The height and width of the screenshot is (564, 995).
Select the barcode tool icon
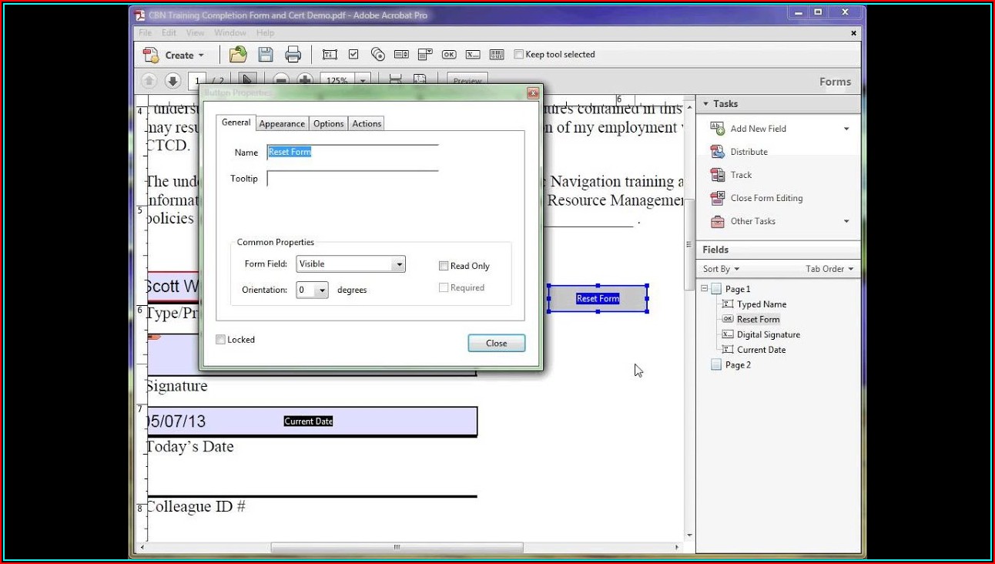click(x=497, y=55)
